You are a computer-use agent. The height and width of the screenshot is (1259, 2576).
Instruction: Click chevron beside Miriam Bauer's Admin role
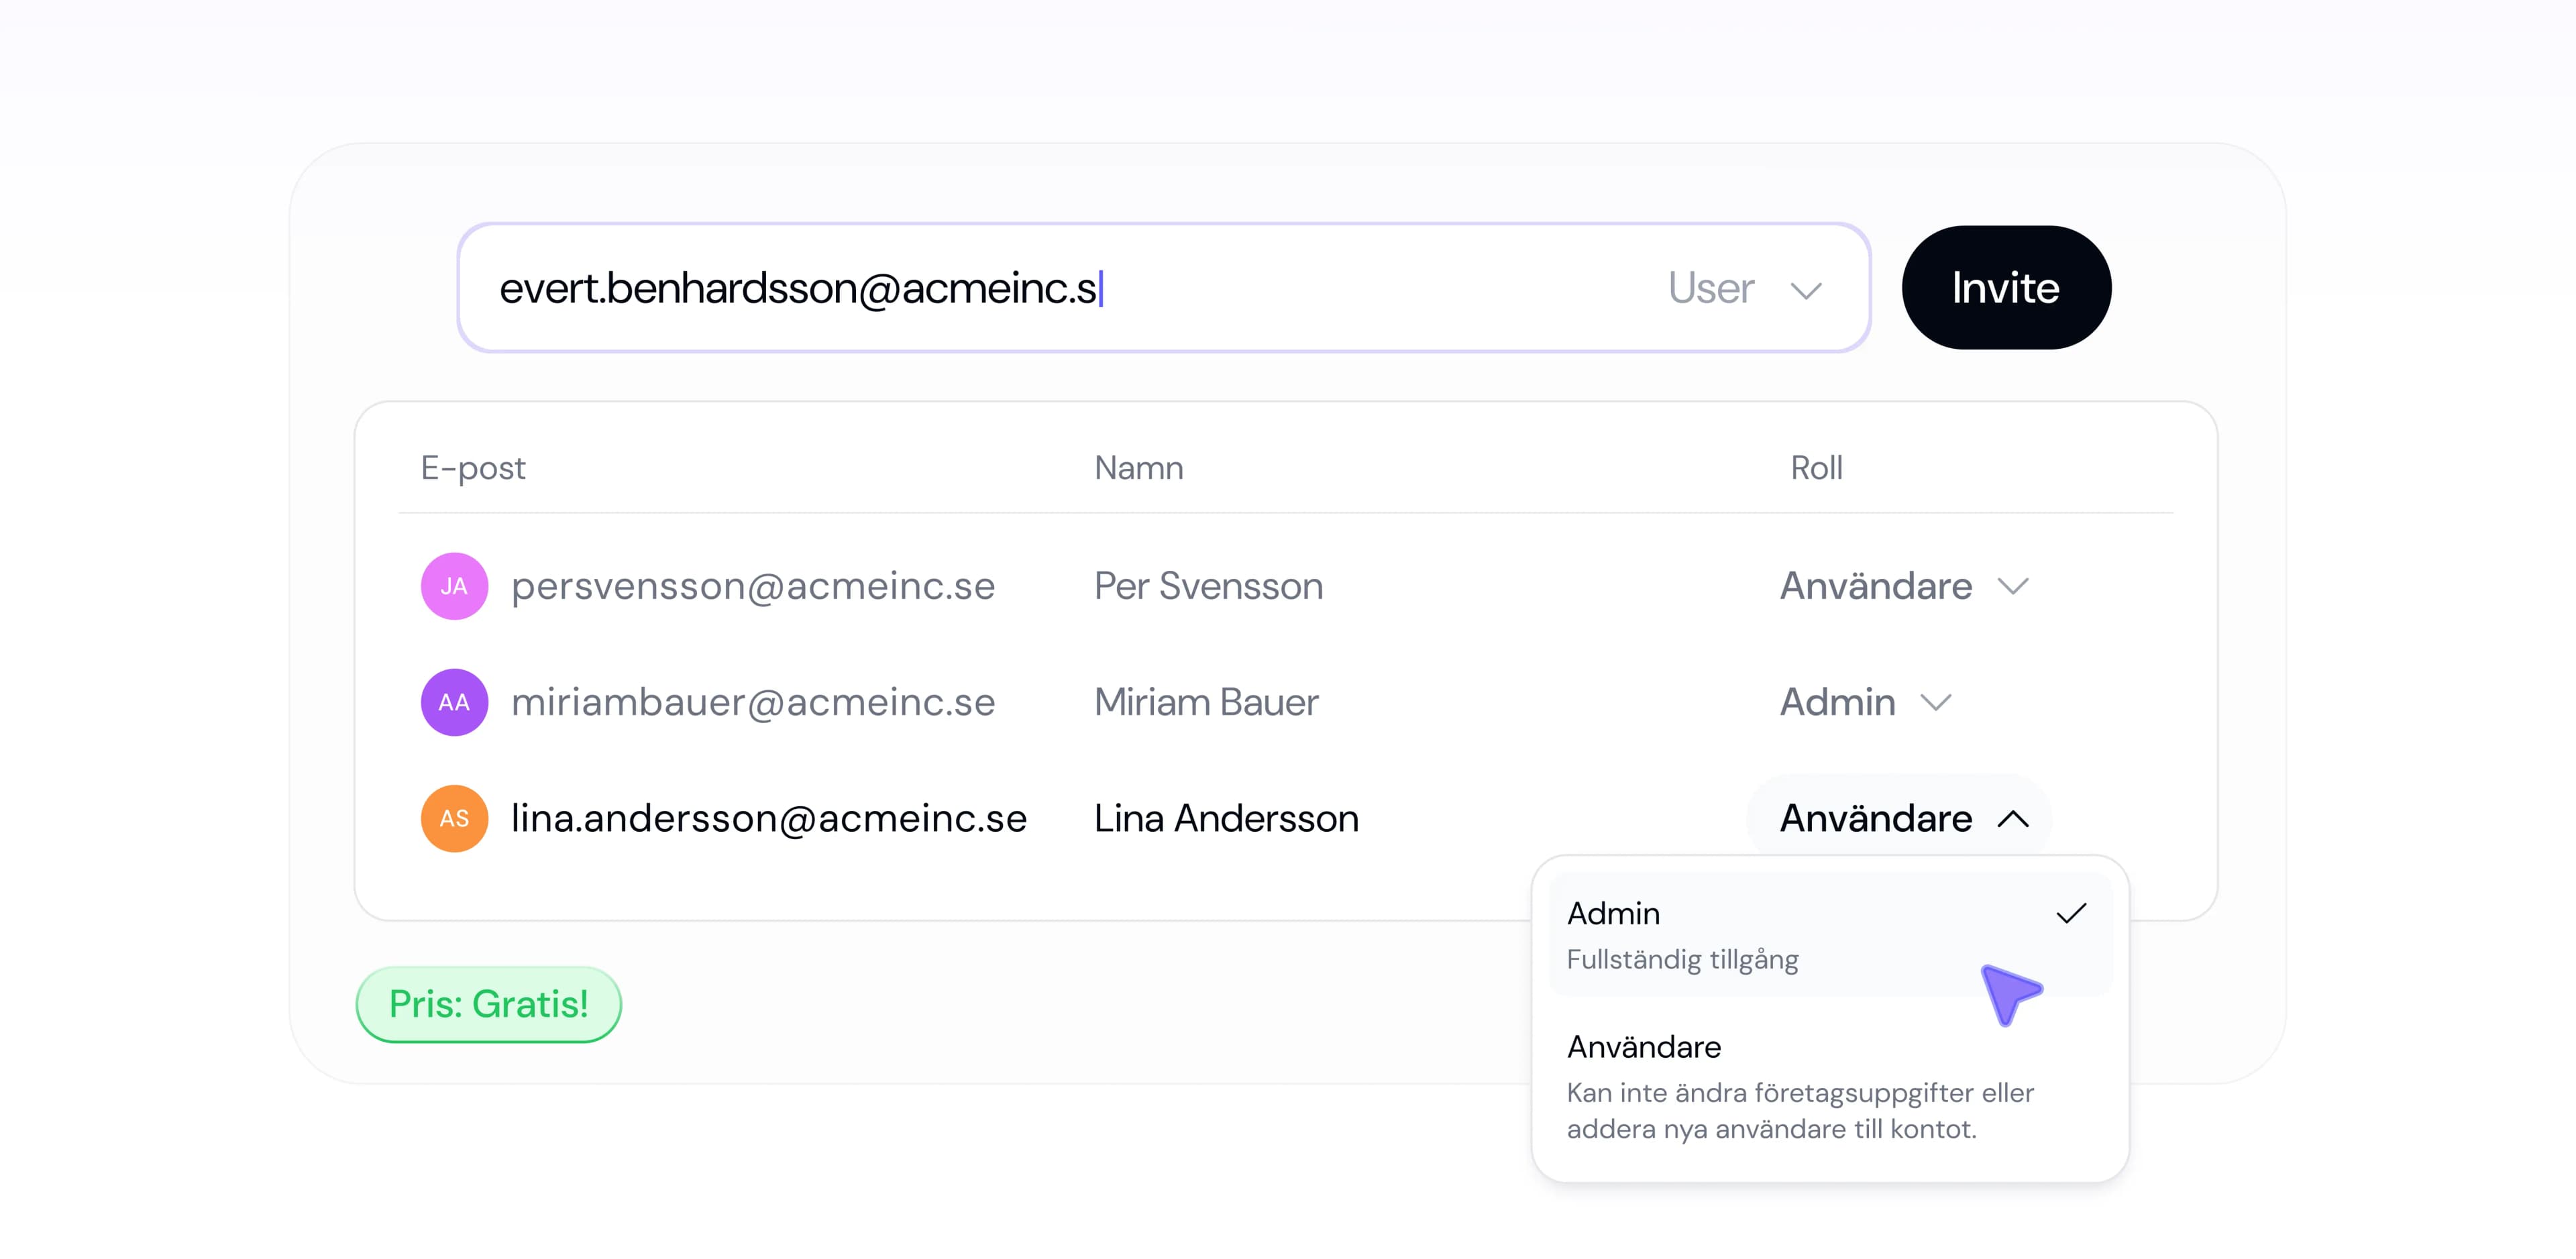[1936, 702]
